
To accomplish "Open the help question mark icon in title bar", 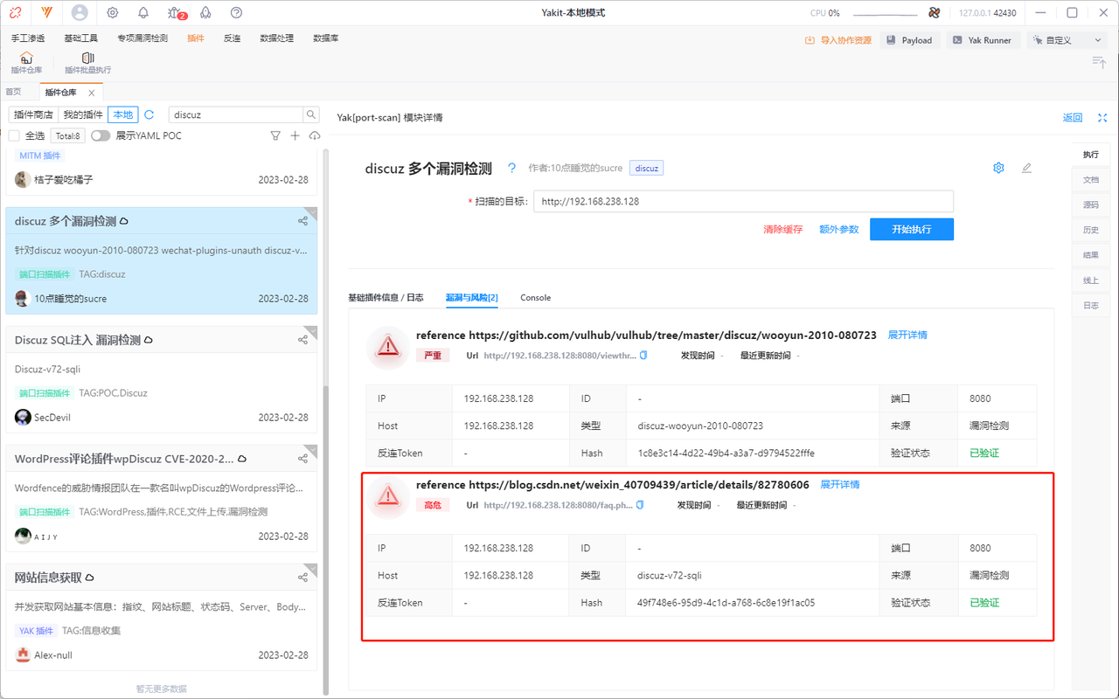I will point(236,12).
